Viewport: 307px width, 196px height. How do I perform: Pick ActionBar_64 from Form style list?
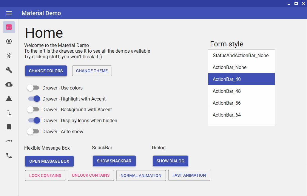click(241, 115)
